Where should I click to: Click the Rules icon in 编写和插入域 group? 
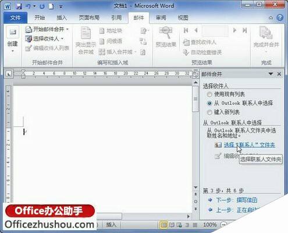(x=144, y=31)
